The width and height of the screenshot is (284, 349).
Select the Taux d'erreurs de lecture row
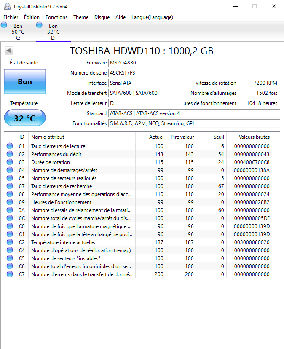click(x=138, y=146)
